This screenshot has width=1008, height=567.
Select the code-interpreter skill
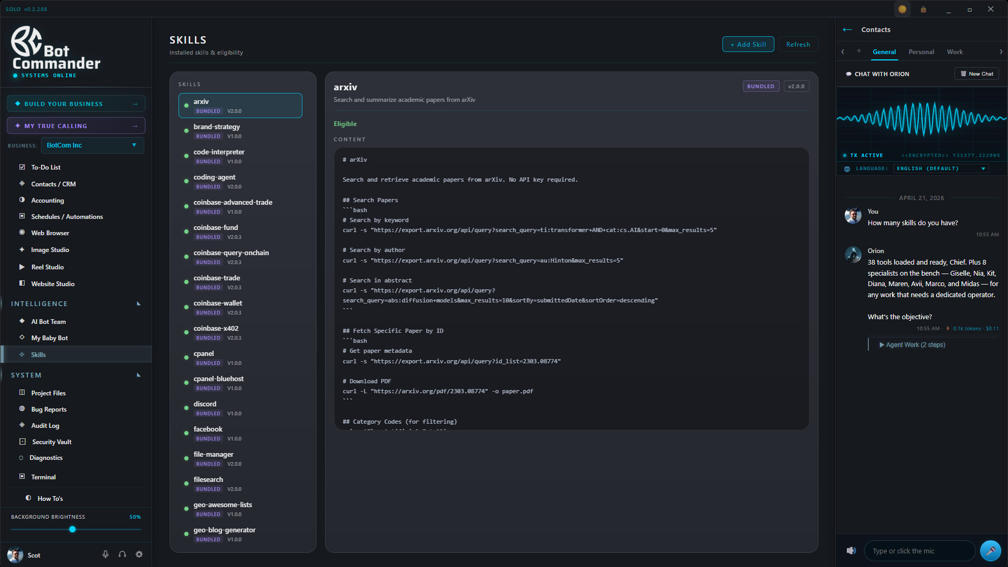coord(240,156)
